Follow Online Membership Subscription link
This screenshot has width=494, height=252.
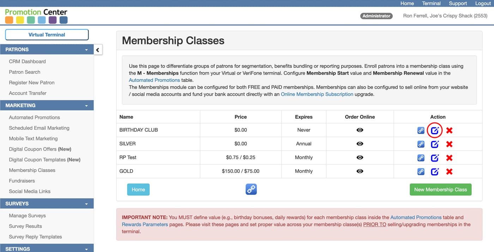tap(317, 94)
